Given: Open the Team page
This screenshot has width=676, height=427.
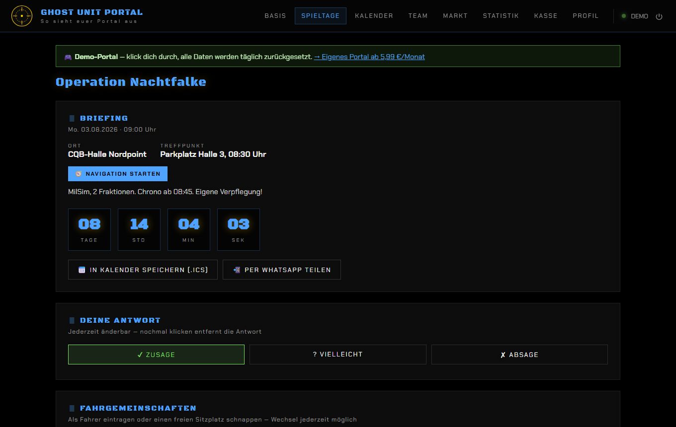Looking at the screenshot, I should coord(418,16).
